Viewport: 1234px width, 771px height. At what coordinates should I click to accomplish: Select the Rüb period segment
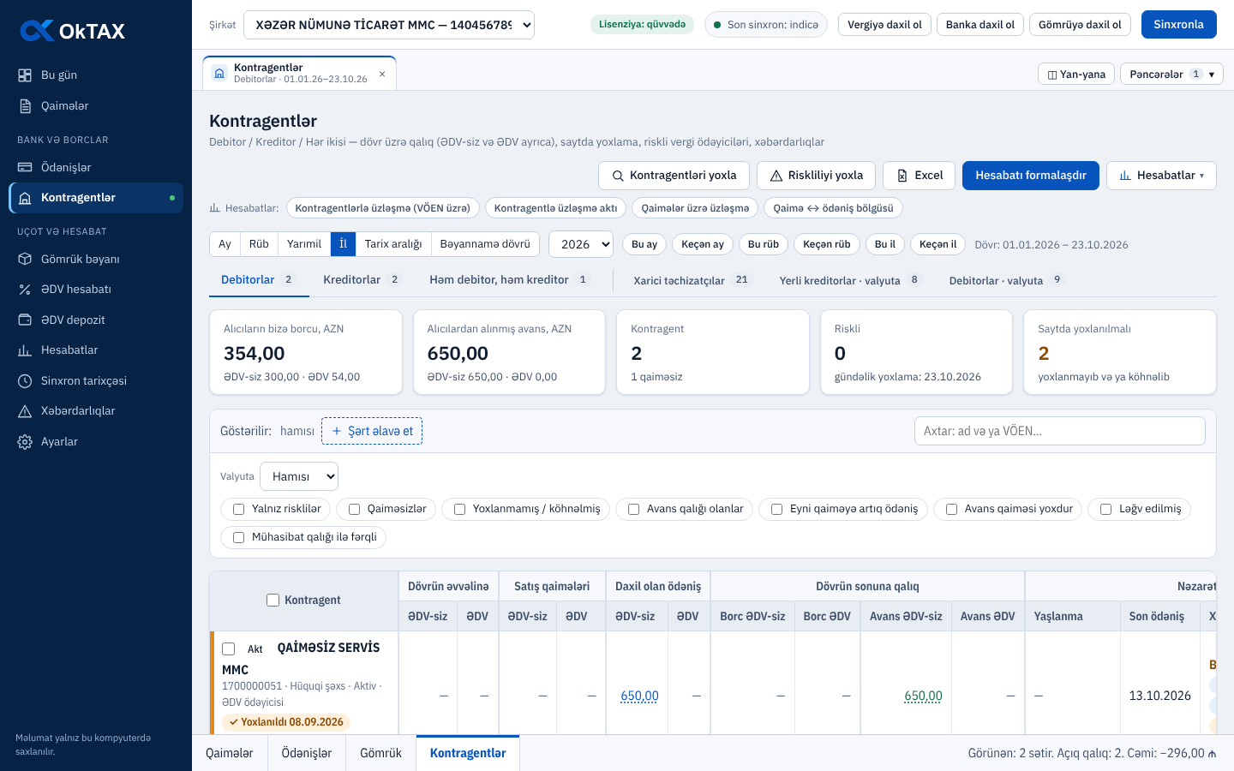tap(259, 244)
